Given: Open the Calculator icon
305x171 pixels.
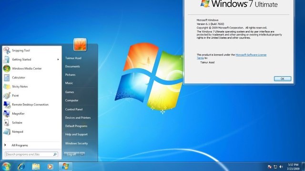Looking at the screenshot, I should point(7,77).
